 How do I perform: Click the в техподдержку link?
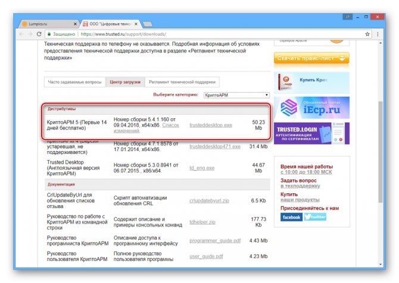coord(300,186)
